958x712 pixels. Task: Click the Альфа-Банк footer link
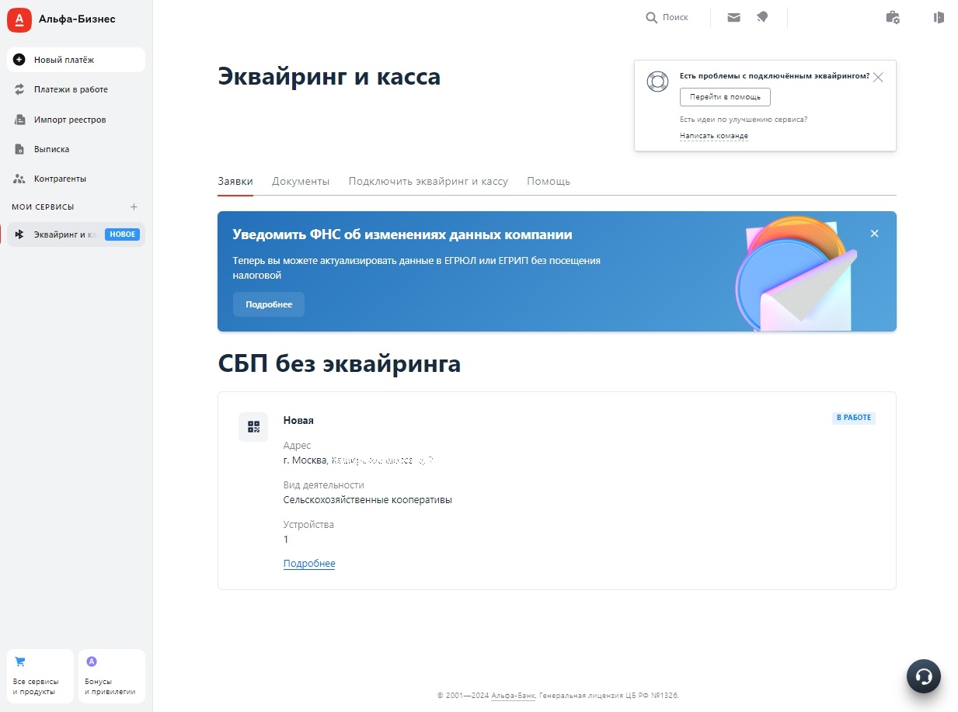[513, 696]
